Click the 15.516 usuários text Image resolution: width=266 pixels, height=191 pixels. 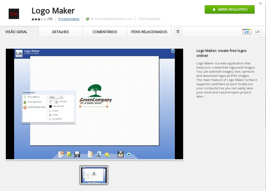[149, 19]
